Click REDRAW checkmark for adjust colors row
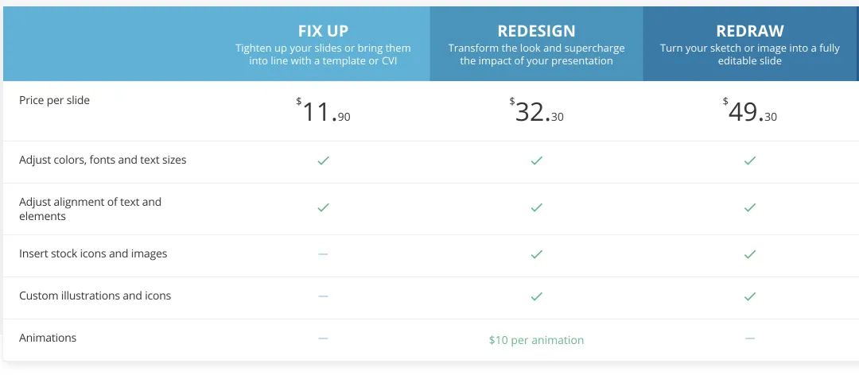The height and width of the screenshot is (375, 859). click(x=749, y=160)
